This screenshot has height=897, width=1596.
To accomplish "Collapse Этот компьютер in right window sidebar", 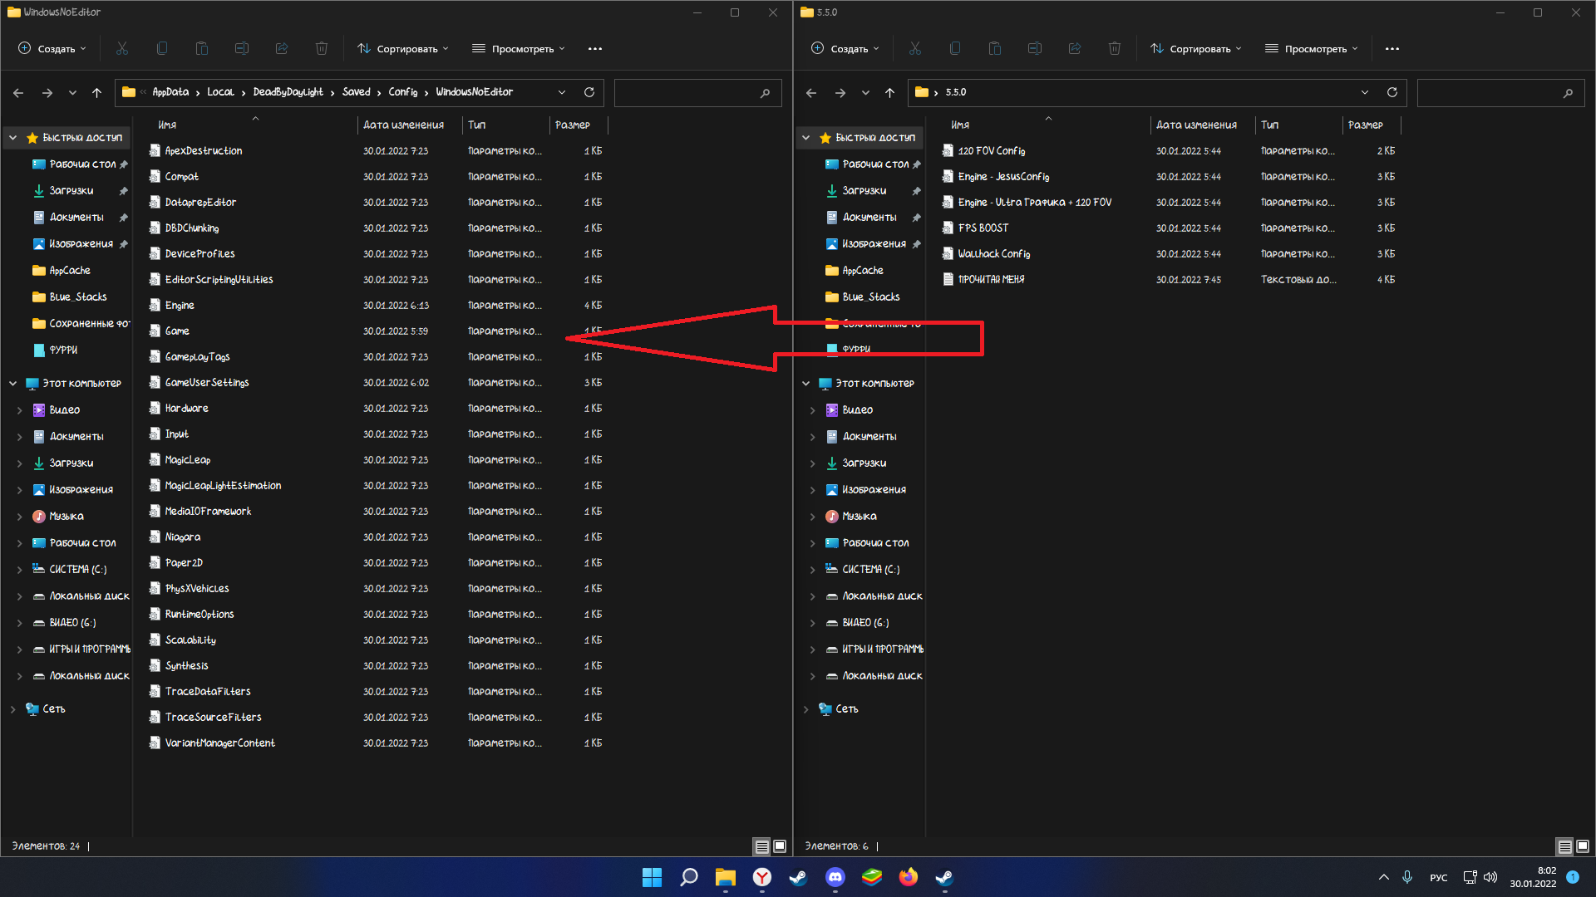I will click(805, 384).
